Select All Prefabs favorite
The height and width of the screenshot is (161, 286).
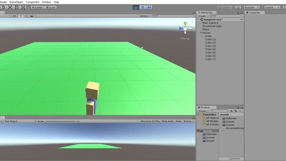pos(210,124)
